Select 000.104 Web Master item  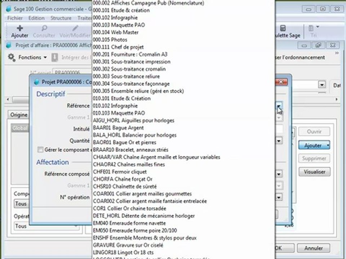point(116,32)
